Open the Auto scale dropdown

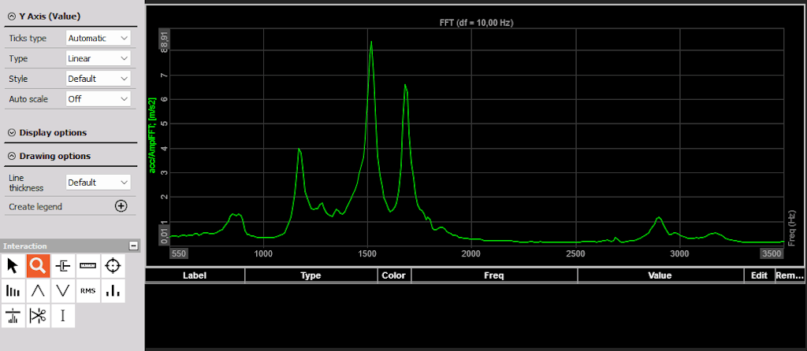coord(99,98)
